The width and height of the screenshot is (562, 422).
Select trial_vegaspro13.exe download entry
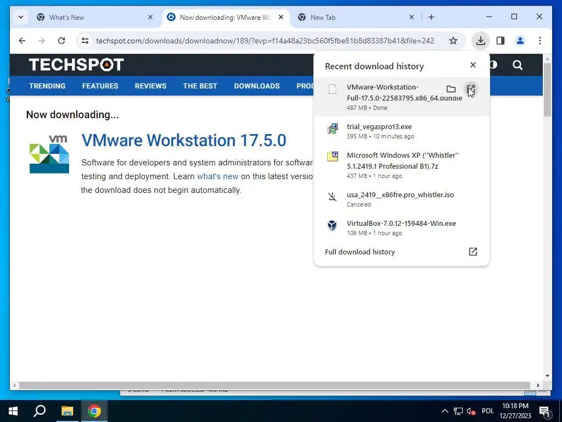[401, 131]
